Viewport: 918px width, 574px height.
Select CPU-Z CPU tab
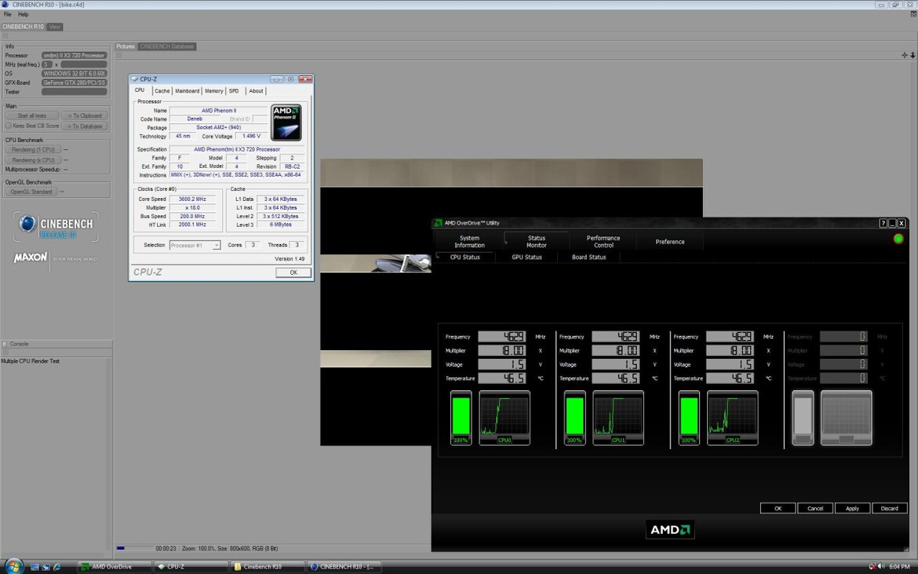click(140, 90)
